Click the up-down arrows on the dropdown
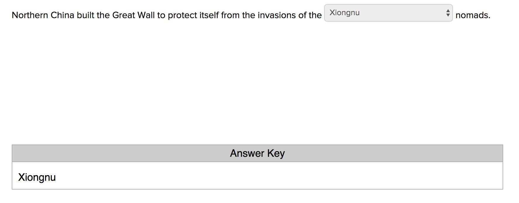Viewport: 519px width, 203px height. click(x=448, y=13)
